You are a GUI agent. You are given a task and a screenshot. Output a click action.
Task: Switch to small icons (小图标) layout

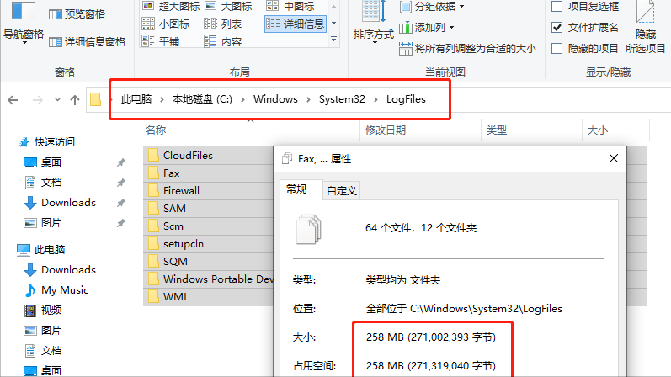(x=166, y=24)
